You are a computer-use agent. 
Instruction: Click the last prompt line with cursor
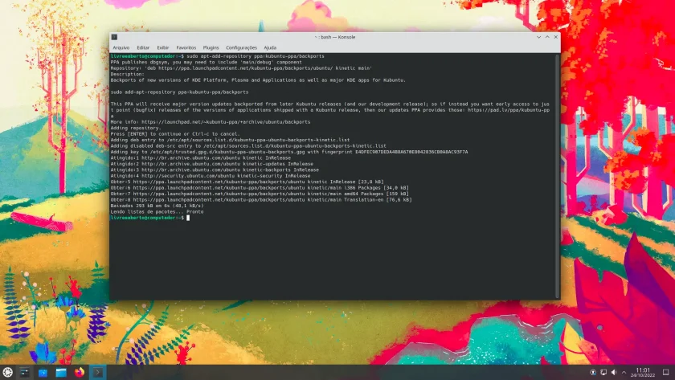tap(149, 218)
